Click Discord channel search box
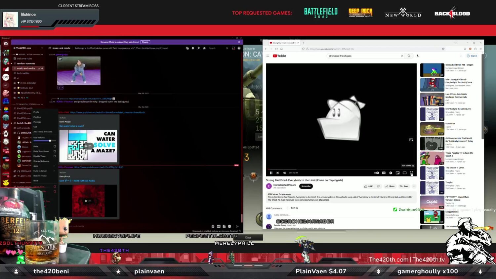This screenshot has width=496, height=279. 218,48
